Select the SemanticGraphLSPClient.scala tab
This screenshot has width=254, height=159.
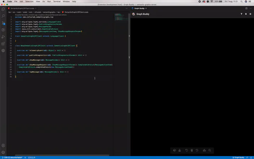point(22,8)
